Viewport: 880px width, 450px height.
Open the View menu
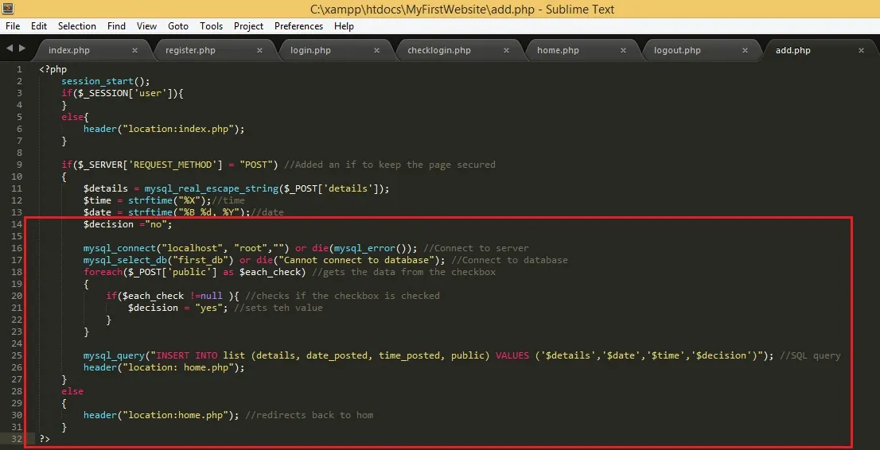(146, 25)
